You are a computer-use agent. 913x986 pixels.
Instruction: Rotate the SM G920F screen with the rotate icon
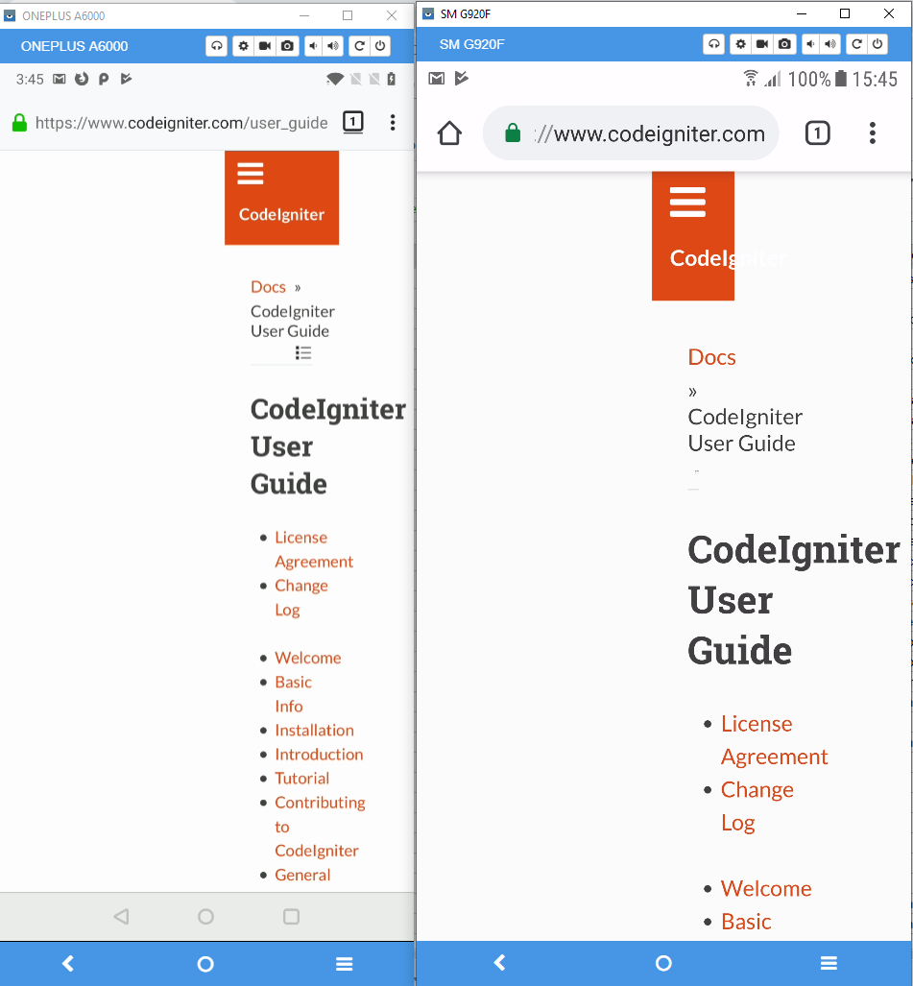pos(856,44)
